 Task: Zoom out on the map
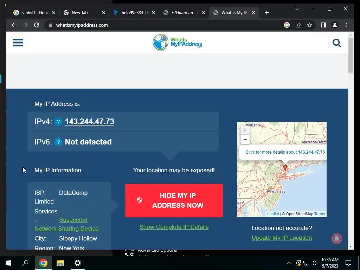245,139
